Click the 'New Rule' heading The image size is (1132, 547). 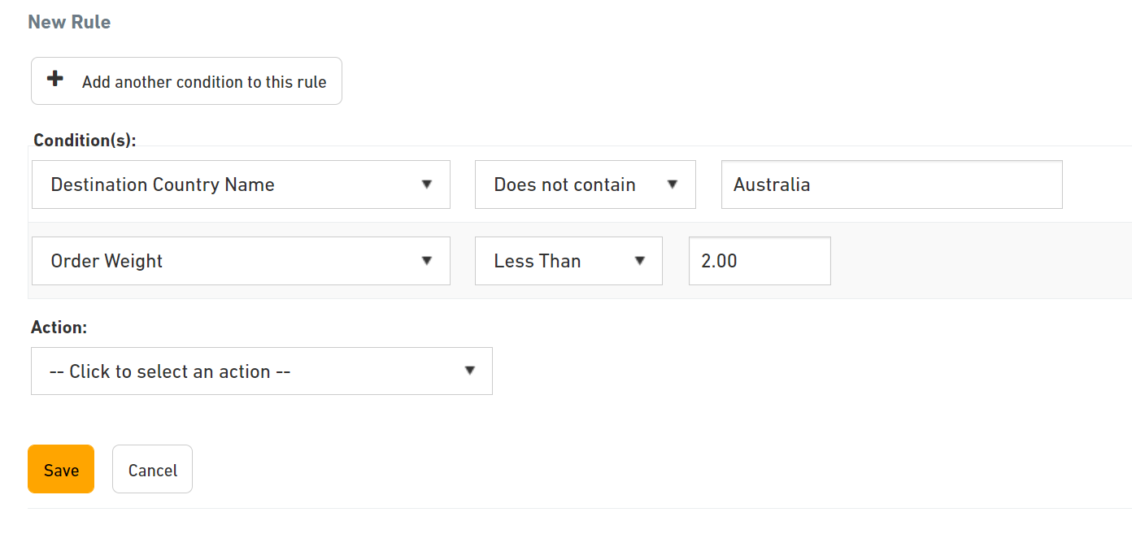pos(69,22)
